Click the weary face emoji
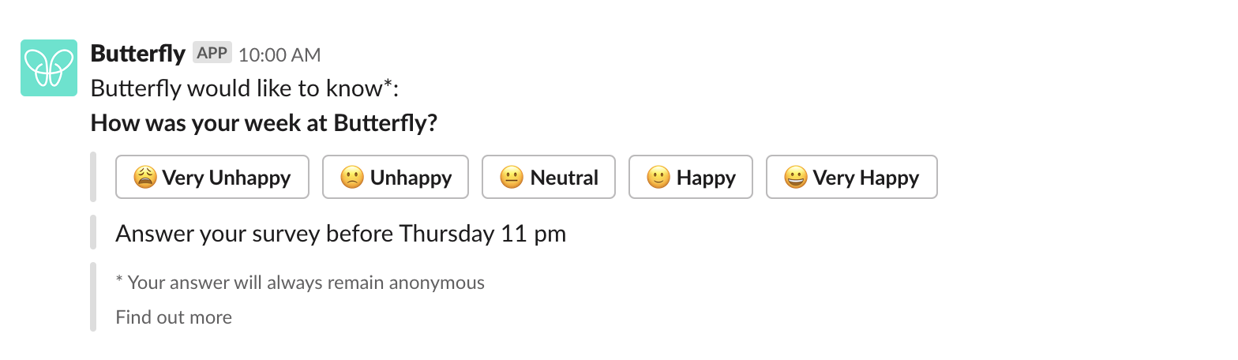The image size is (1238, 360). (x=145, y=178)
